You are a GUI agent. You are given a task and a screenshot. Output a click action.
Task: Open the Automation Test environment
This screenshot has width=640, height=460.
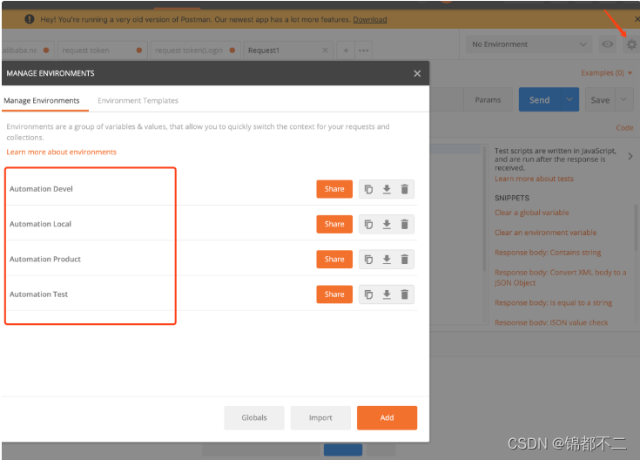39,294
